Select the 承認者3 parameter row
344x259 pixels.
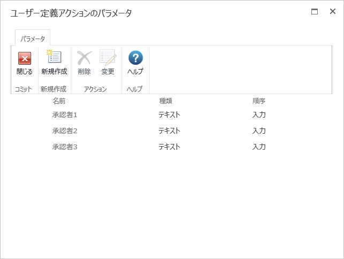pos(65,147)
